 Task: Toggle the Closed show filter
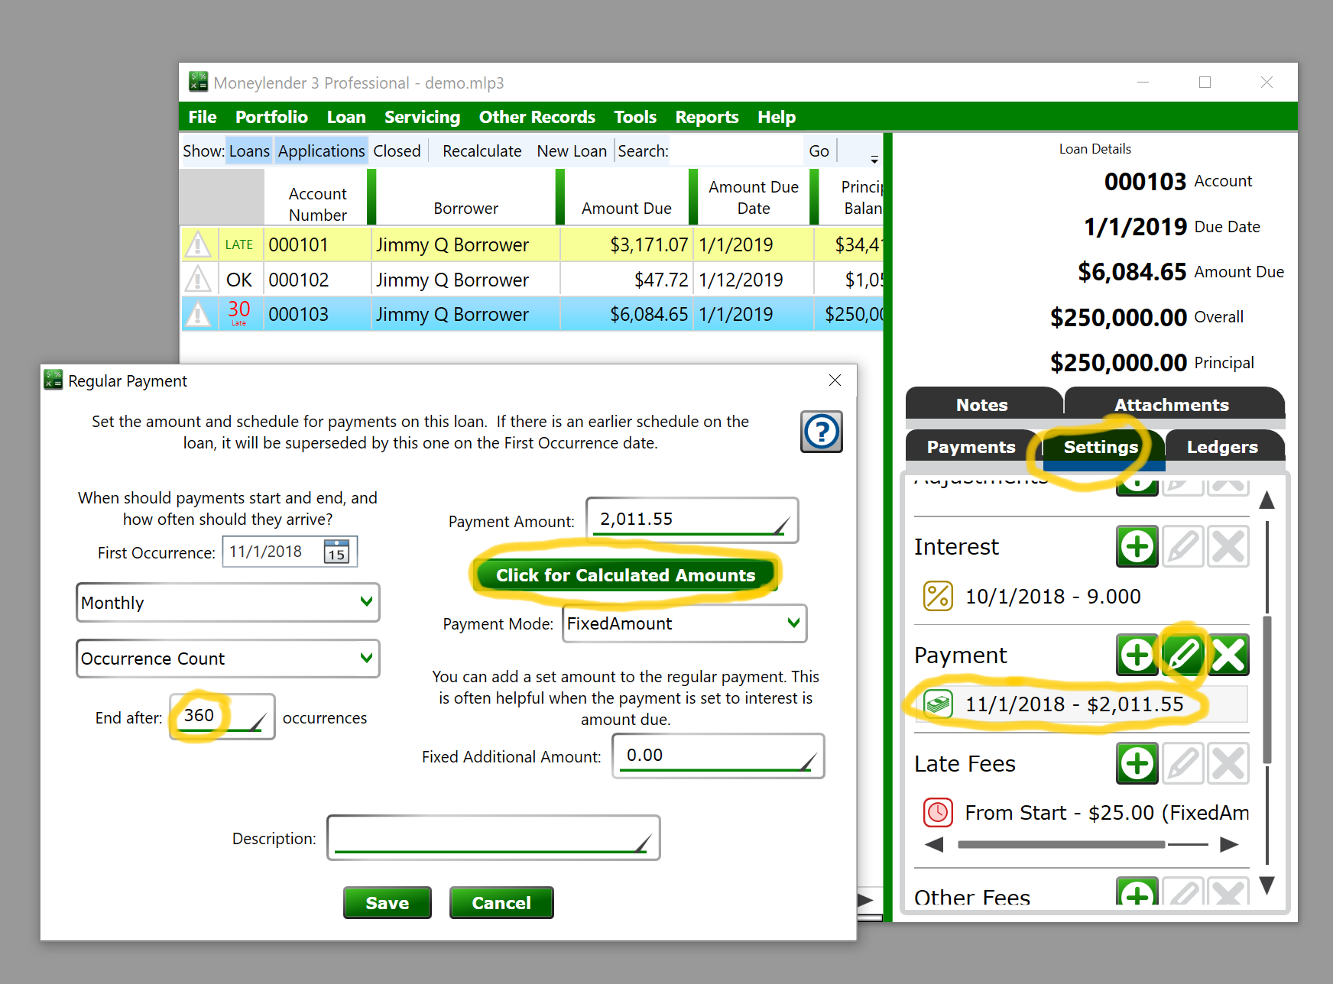[397, 151]
